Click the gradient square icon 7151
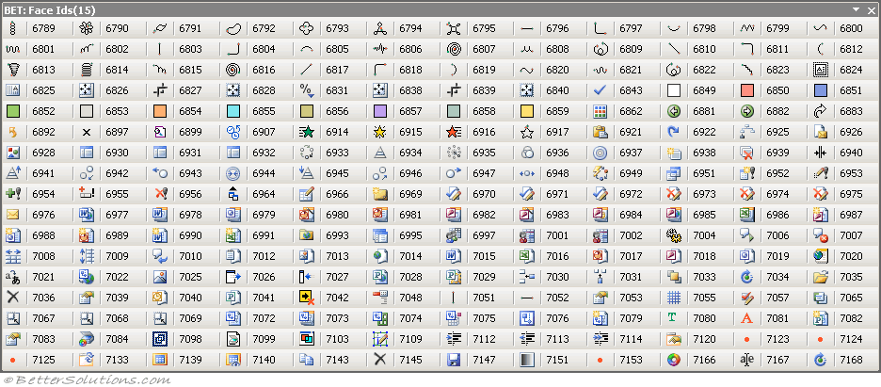881x387 pixels. click(526, 360)
